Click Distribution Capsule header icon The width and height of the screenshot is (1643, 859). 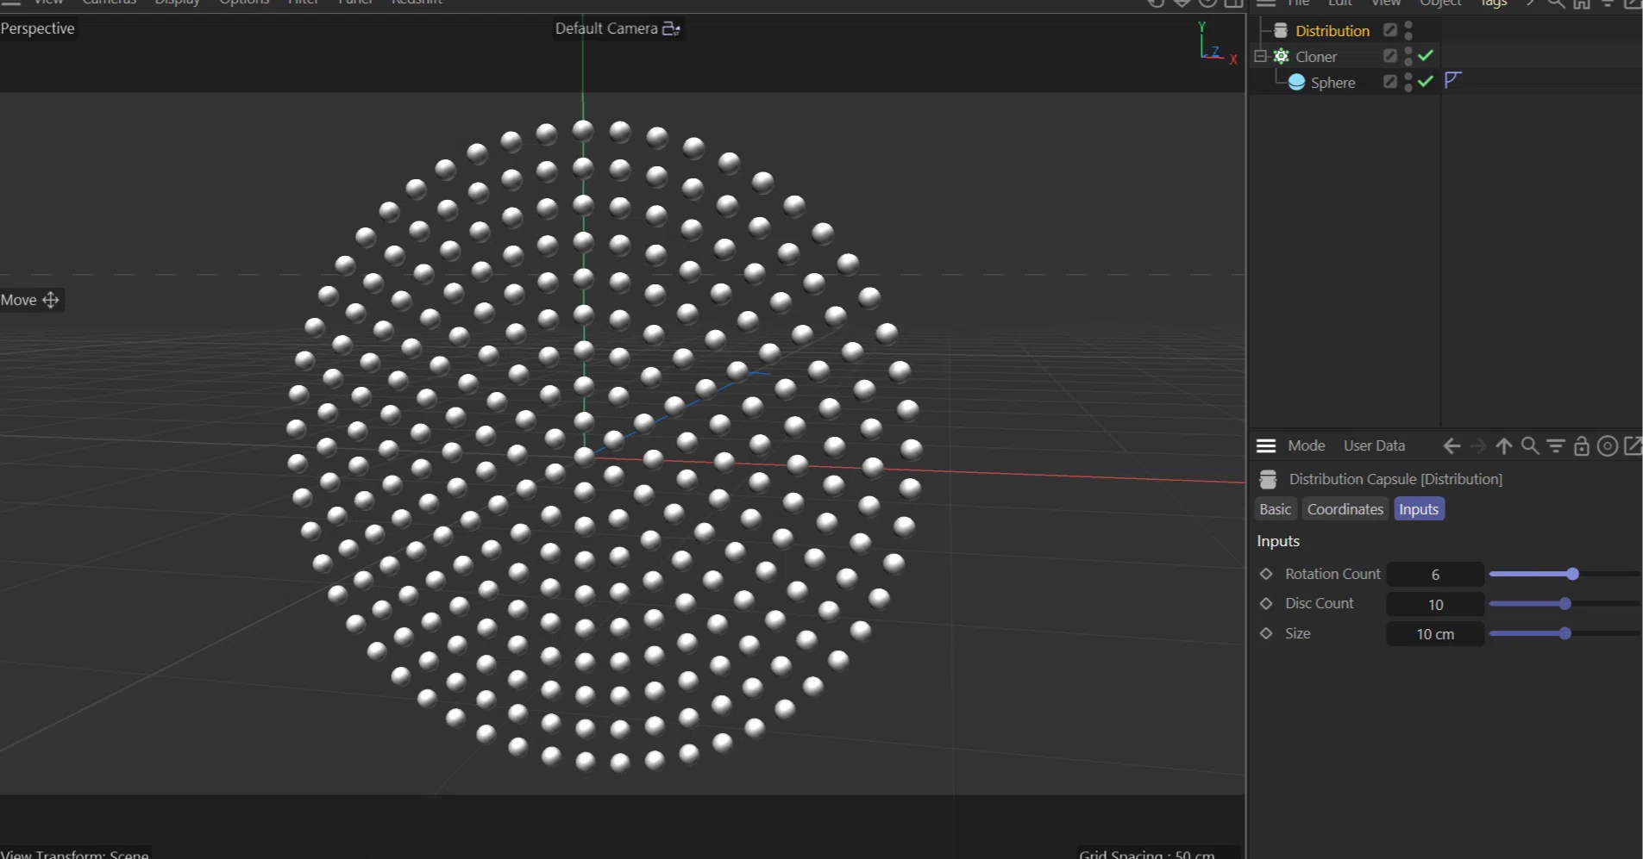tap(1268, 479)
